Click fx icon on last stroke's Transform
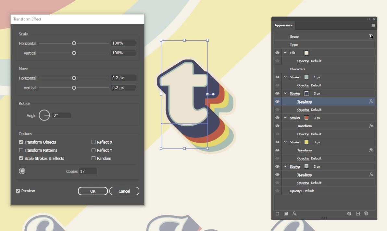Image resolution: width=387 pixels, height=231 pixels. coord(371,175)
